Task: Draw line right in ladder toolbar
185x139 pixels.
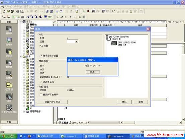Action: [70, 17]
